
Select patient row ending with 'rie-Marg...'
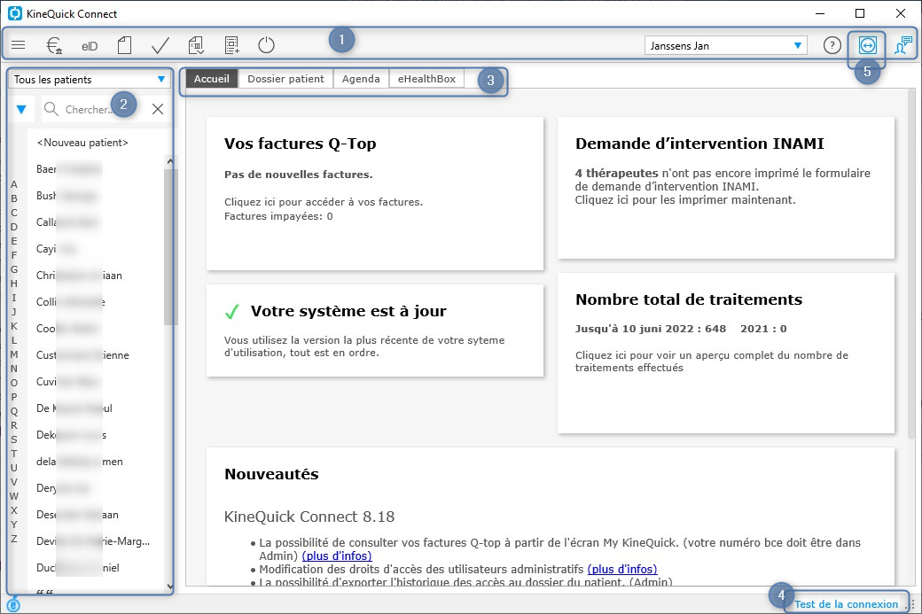point(96,541)
